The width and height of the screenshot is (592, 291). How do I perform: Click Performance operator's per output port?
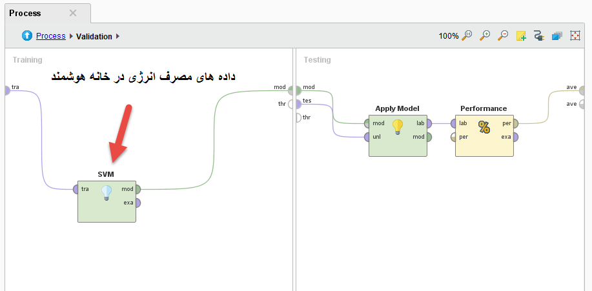point(515,123)
